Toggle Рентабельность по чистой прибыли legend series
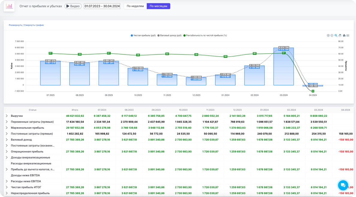Viewport: 356px width, 197px height. pos(206,35)
